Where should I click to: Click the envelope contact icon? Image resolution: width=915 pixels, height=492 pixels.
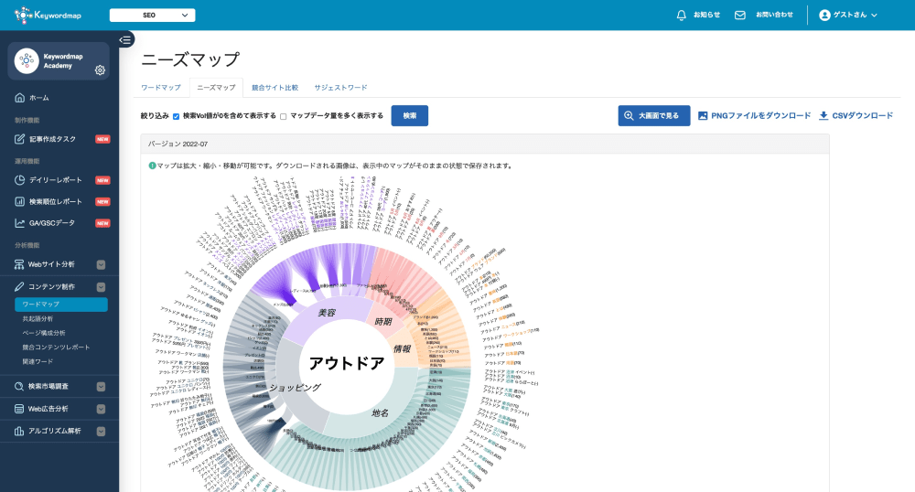click(740, 16)
